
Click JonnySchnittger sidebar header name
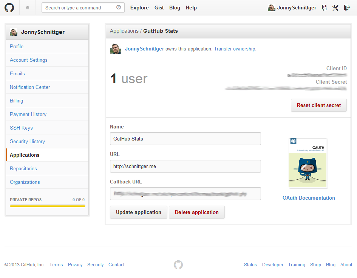coord(43,32)
